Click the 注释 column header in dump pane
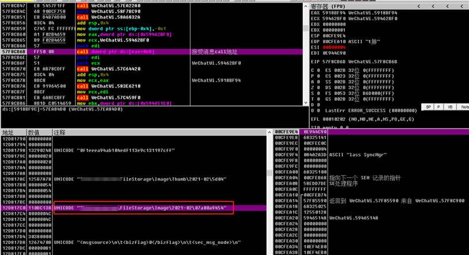Image resolution: width=469 pixels, height=255 pixels. coord(159,132)
